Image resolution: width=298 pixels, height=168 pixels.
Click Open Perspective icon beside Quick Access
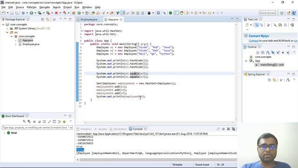pos(282,13)
